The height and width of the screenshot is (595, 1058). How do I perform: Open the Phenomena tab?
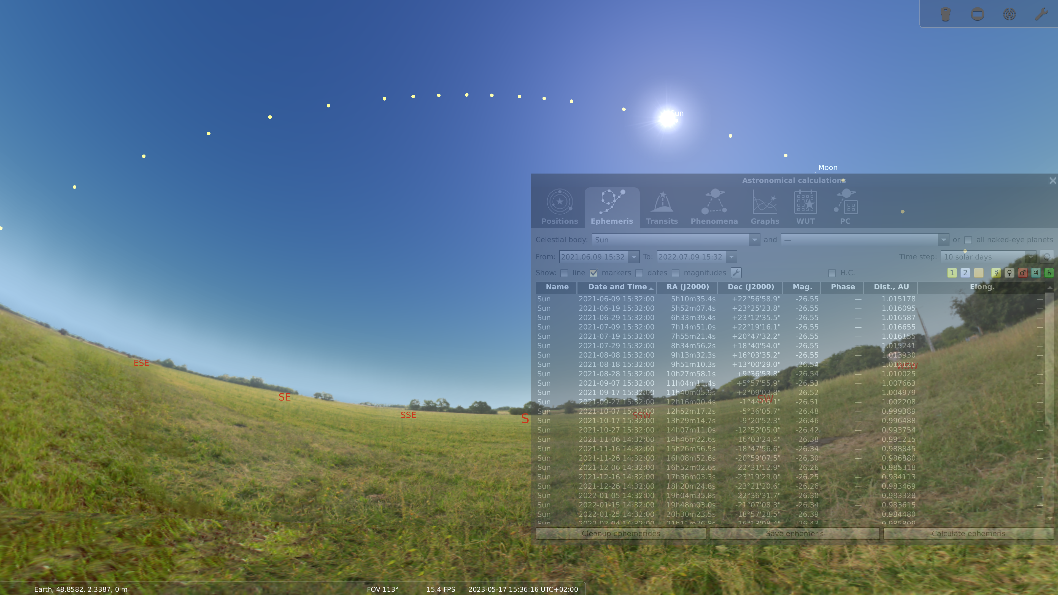coord(714,207)
